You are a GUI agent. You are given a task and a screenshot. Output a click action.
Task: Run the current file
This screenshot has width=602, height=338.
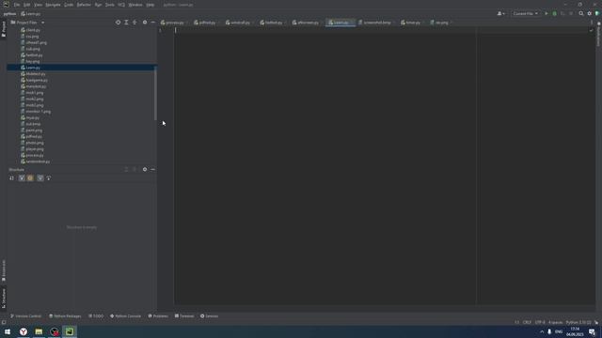pyautogui.click(x=547, y=13)
